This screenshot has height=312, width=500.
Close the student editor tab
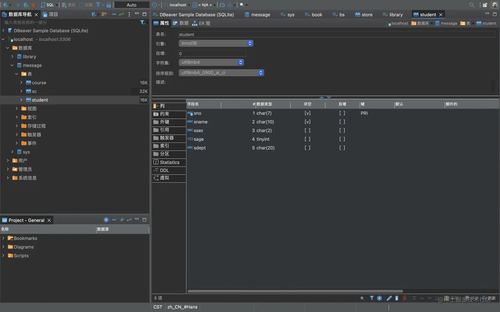pyautogui.click(x=440, y=15)
